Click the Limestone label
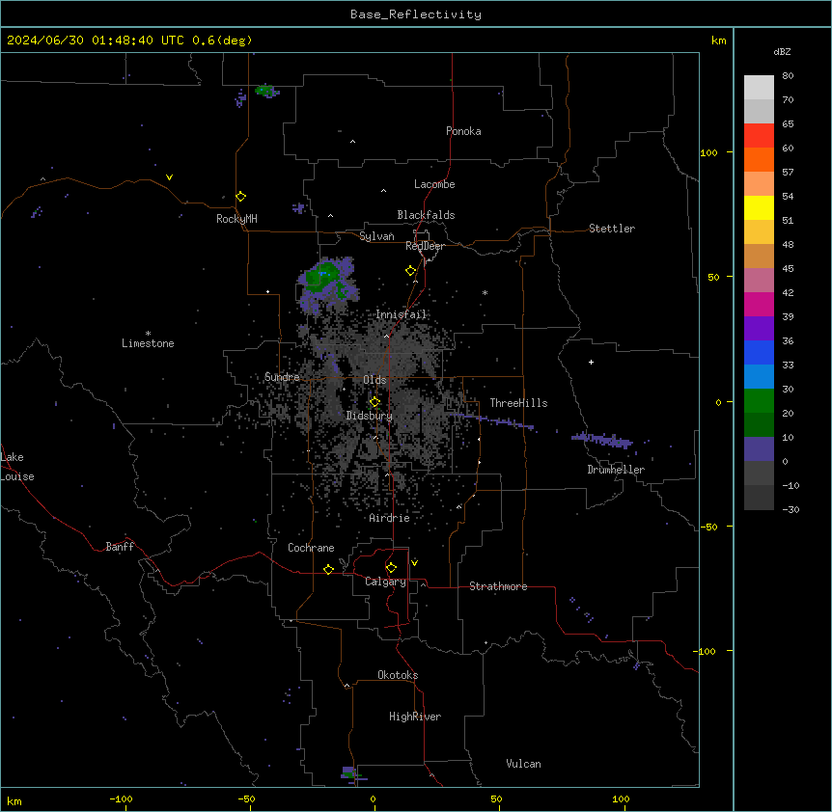 click(x=148, y=343)
